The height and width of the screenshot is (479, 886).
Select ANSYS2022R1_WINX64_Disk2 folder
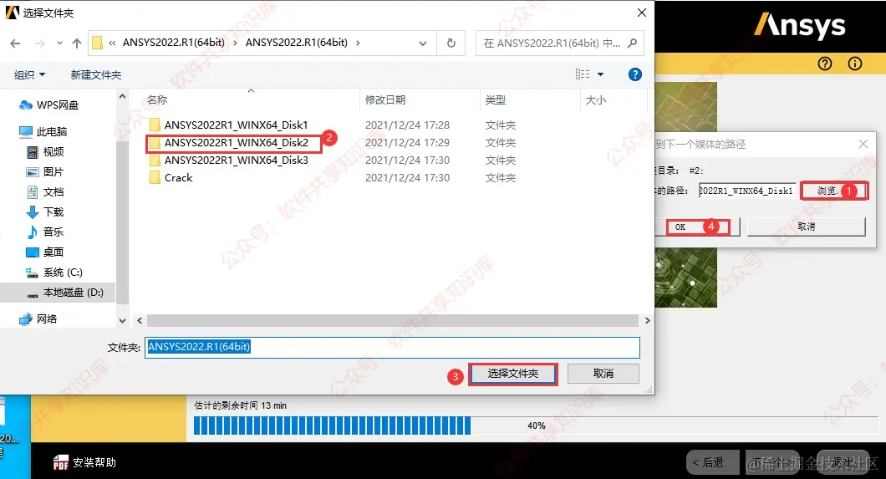[x=229, y=142]
